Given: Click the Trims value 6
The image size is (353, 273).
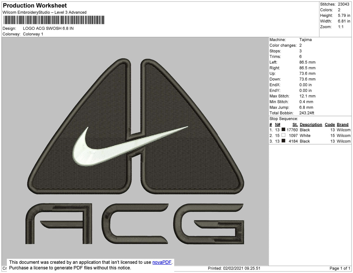Looking at the screenshot, I should click(x=300, y=57).
